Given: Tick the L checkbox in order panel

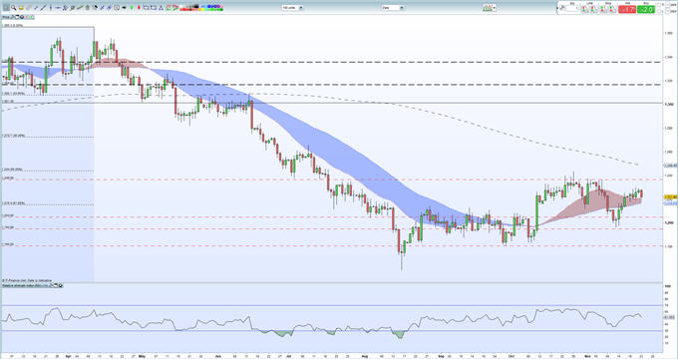Looking at the screenshot, I should (659, 11).
